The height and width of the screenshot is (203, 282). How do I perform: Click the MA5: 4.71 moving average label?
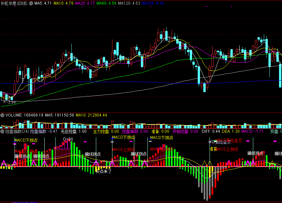click(43, 3)
